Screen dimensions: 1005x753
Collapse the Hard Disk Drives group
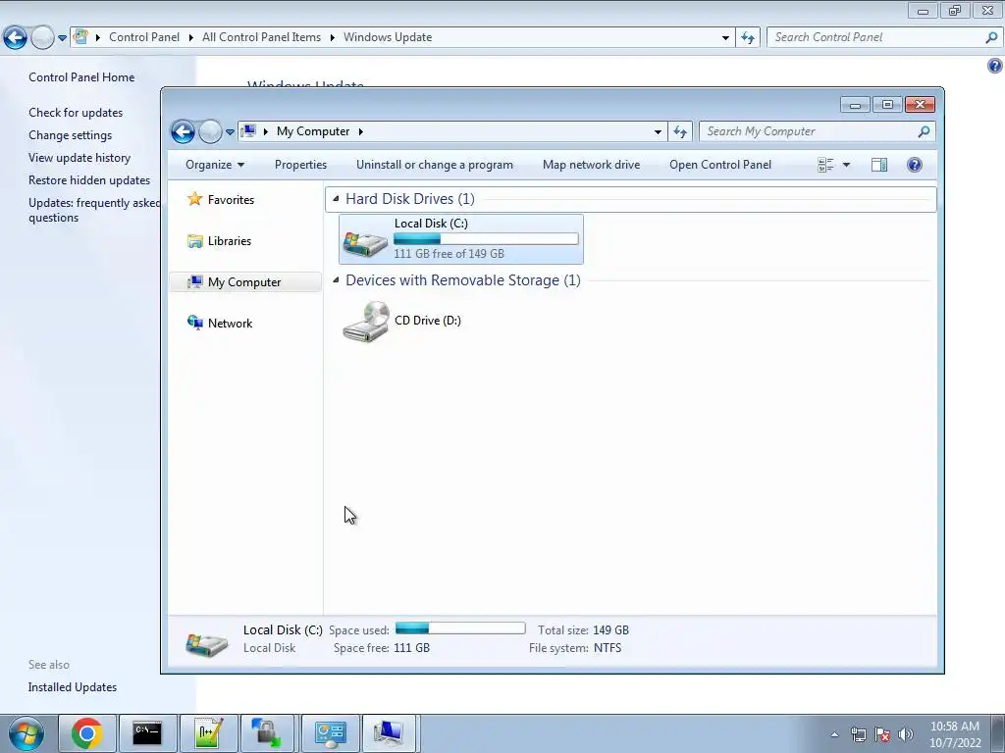[336, 198]
